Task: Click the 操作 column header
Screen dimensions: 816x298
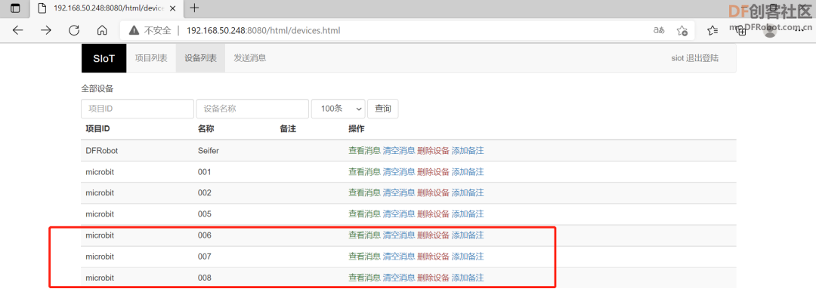Action: point(357,128)
